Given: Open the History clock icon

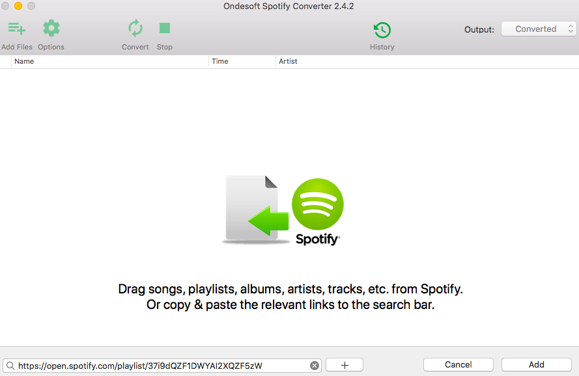Looking at the screenshot, I should [382, 30].
